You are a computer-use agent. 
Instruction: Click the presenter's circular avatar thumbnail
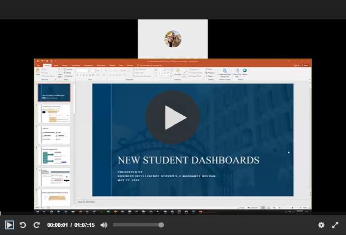pos(173,39)
